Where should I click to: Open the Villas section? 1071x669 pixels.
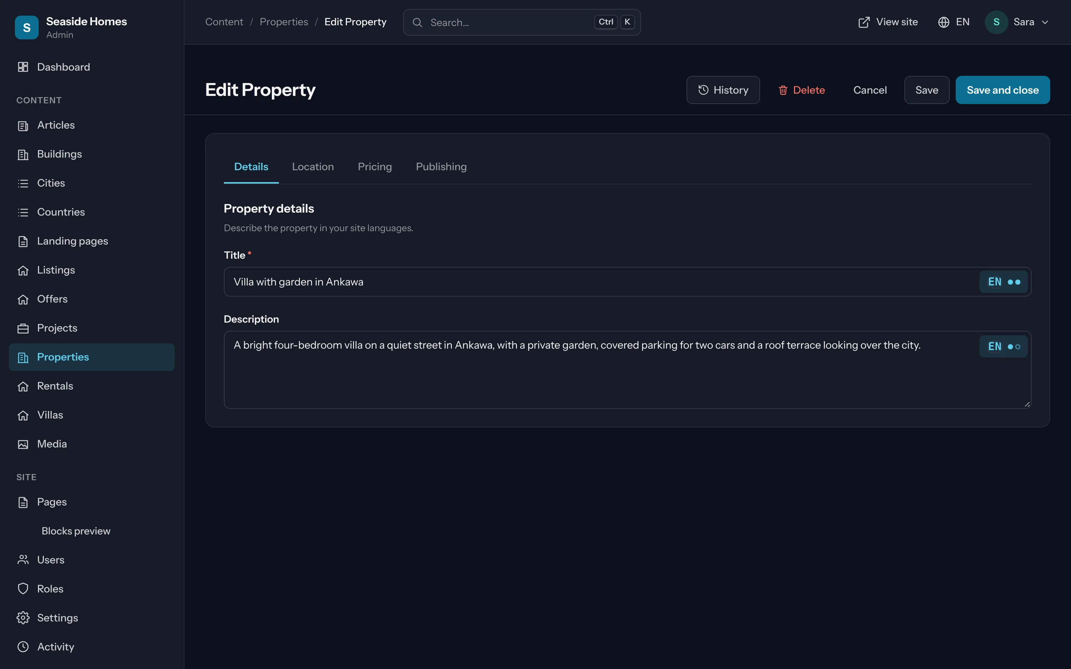pyautogui.click(x=91, y=415)
